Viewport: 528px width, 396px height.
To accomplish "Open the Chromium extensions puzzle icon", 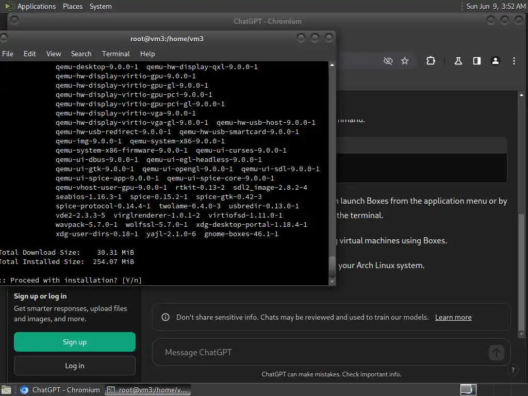I will [431, 61].
